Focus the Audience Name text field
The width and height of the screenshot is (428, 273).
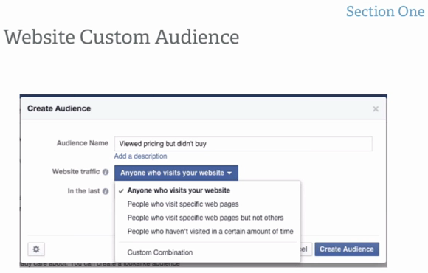point(244,144)
